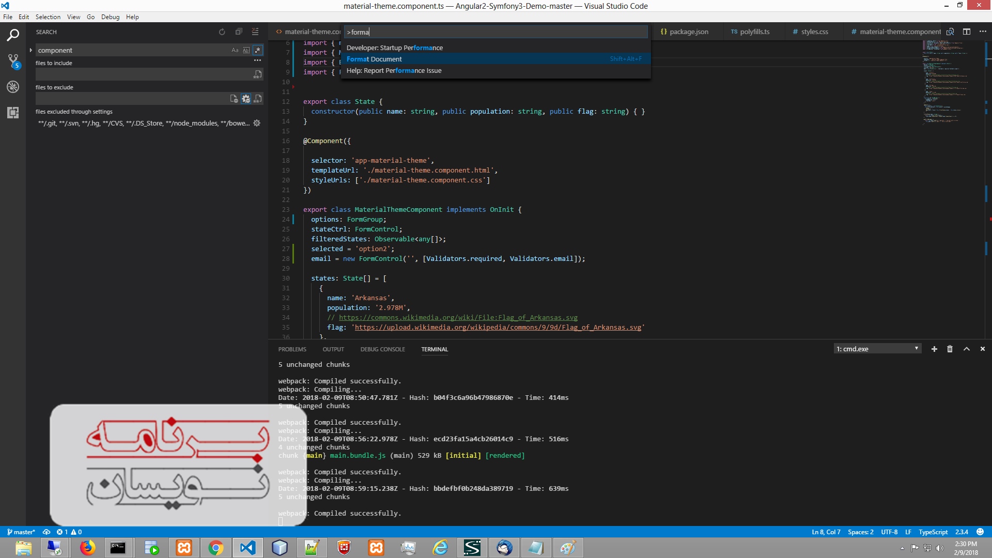Expand the collapsed search results for component
Image resolution: width=992 pixels, height=558 pixels.
point(30,50)
